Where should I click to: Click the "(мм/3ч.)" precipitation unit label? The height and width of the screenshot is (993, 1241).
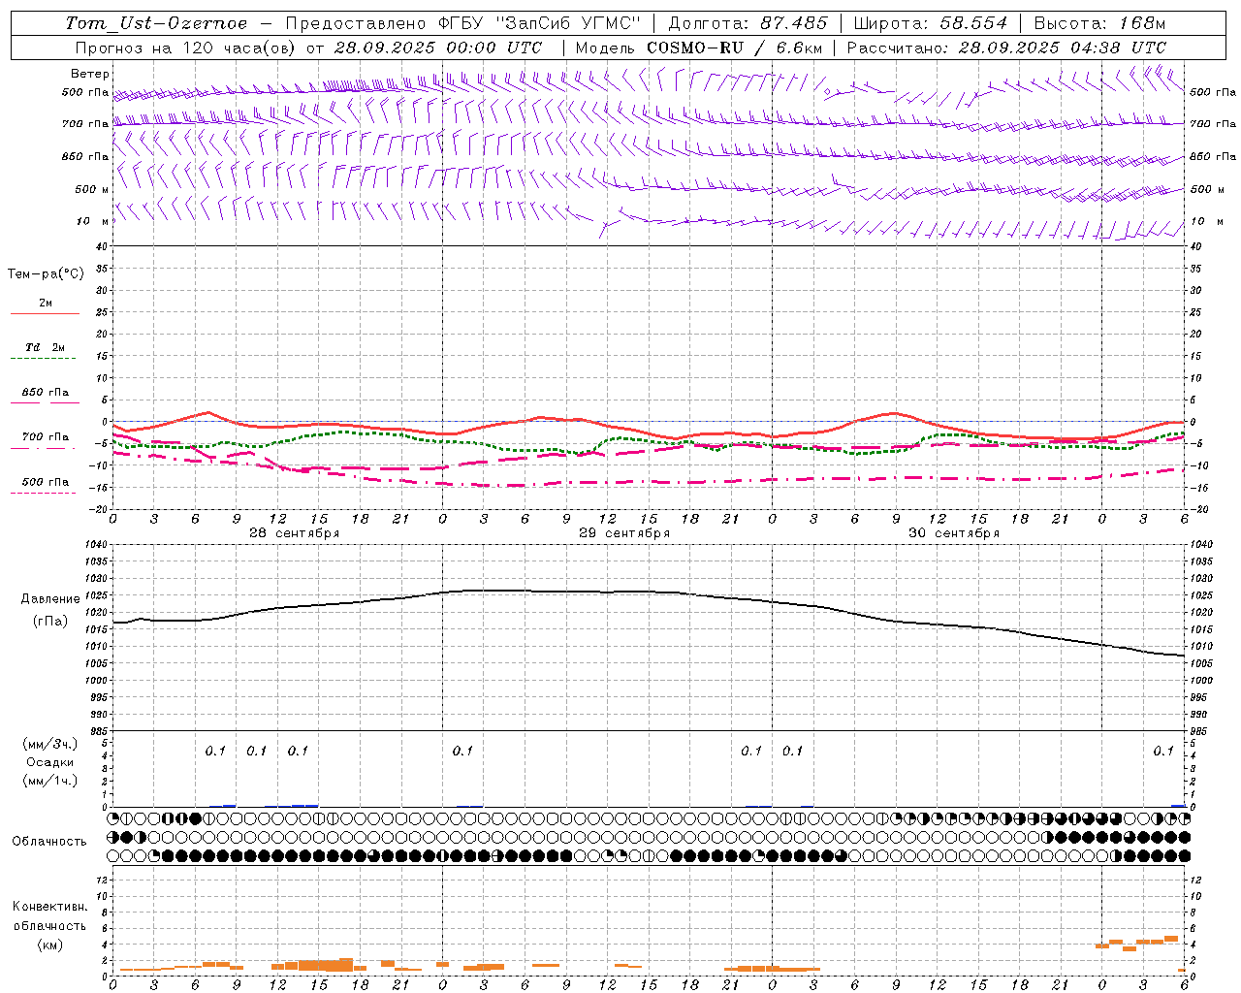pos(50,745)
